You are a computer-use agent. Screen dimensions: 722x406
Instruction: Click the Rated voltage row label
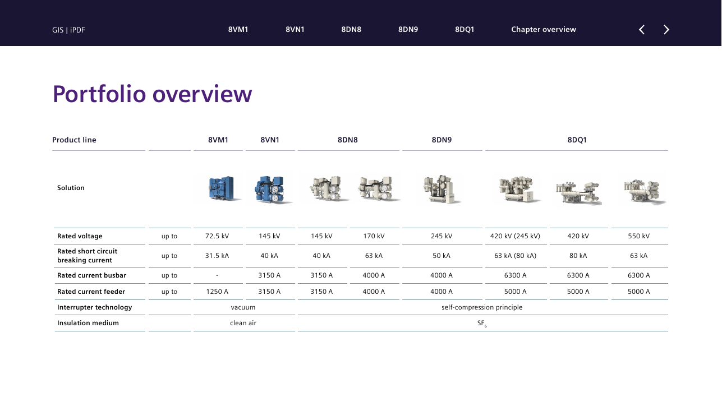(80, 236)
